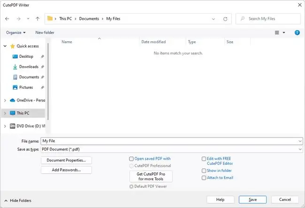
Task: Tick the Show in folder checkbox
Action: click(204, 170)
